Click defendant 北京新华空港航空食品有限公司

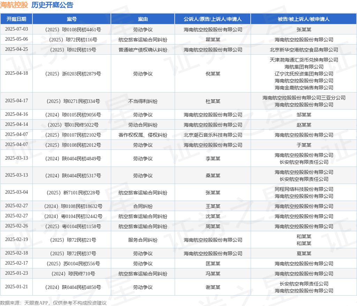[x=304, y=50]
